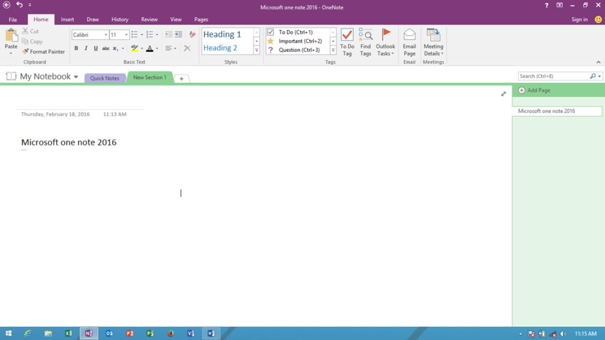605x340 pixels.
Task: Click the Sign in link
Action: coord(579,19)
